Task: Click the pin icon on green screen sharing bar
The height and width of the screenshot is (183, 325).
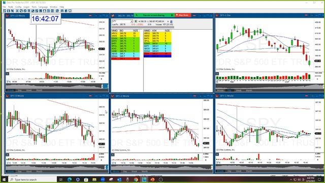Action: pos(172,15)
